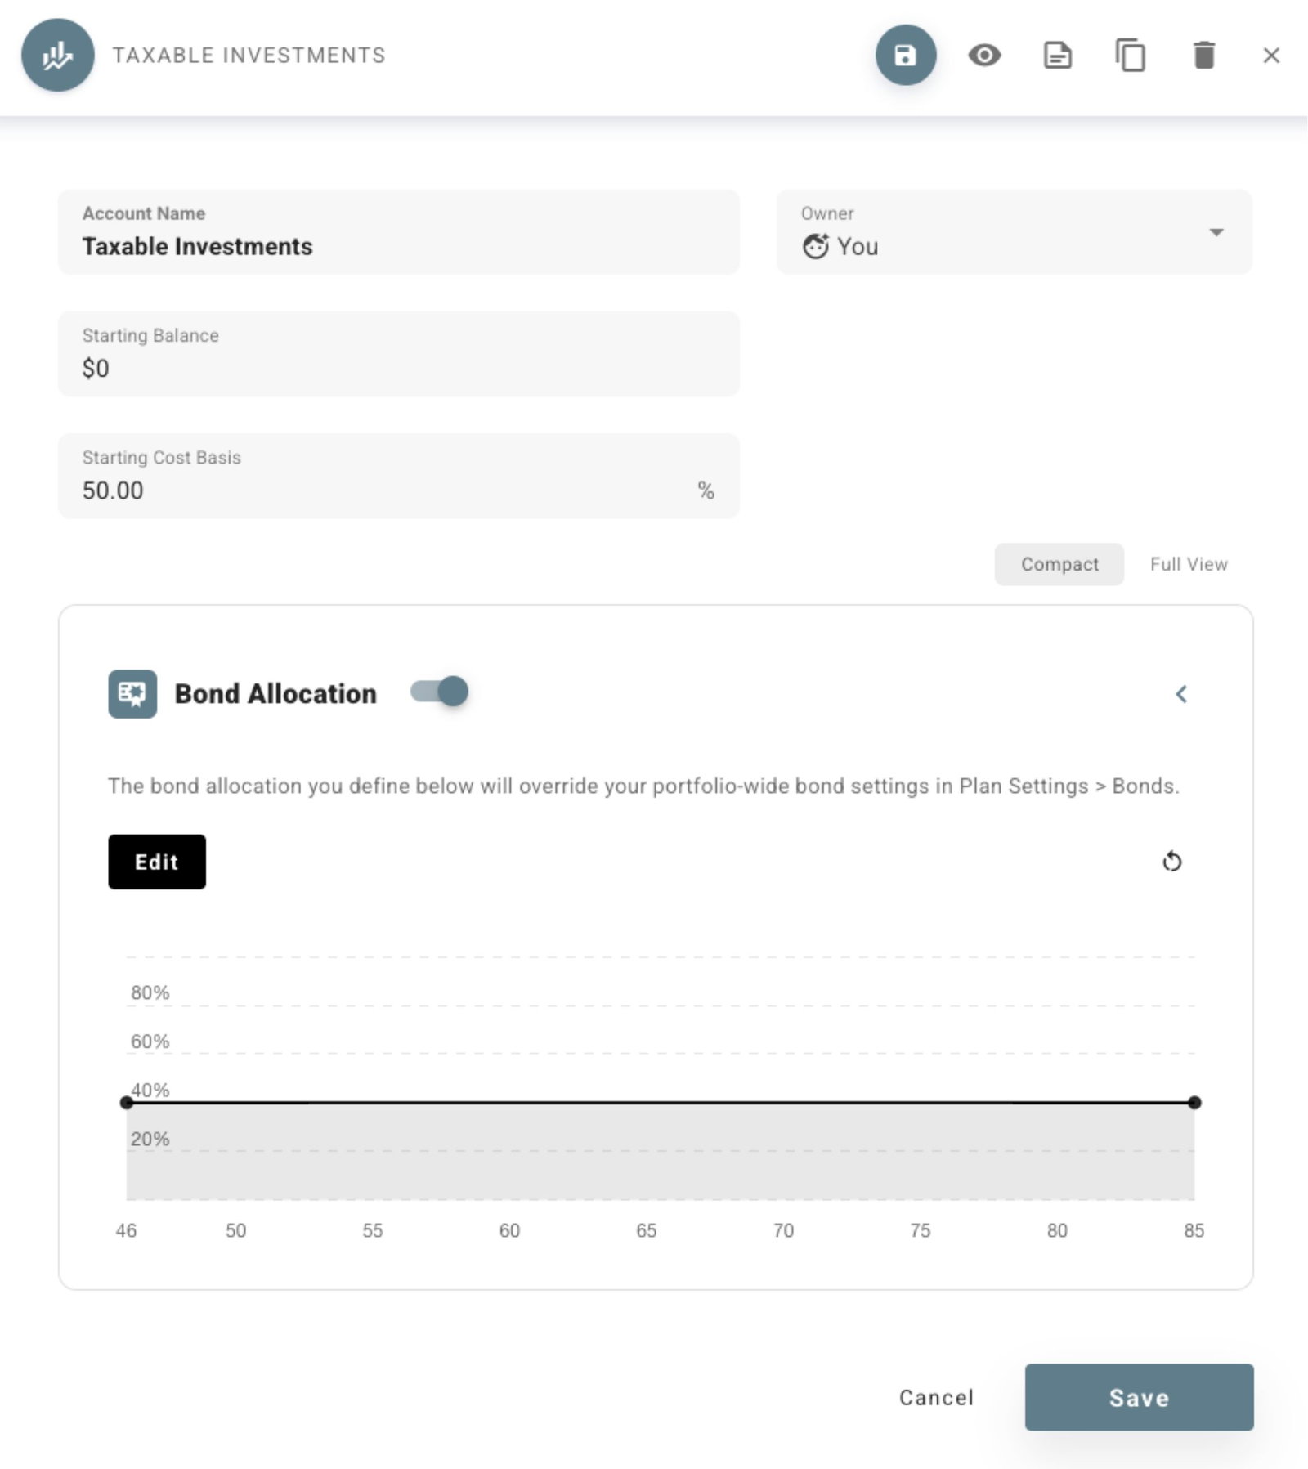1308x1469 pixels.
Task: Click the Save button at the bottom
Action: point(1138,1397)
